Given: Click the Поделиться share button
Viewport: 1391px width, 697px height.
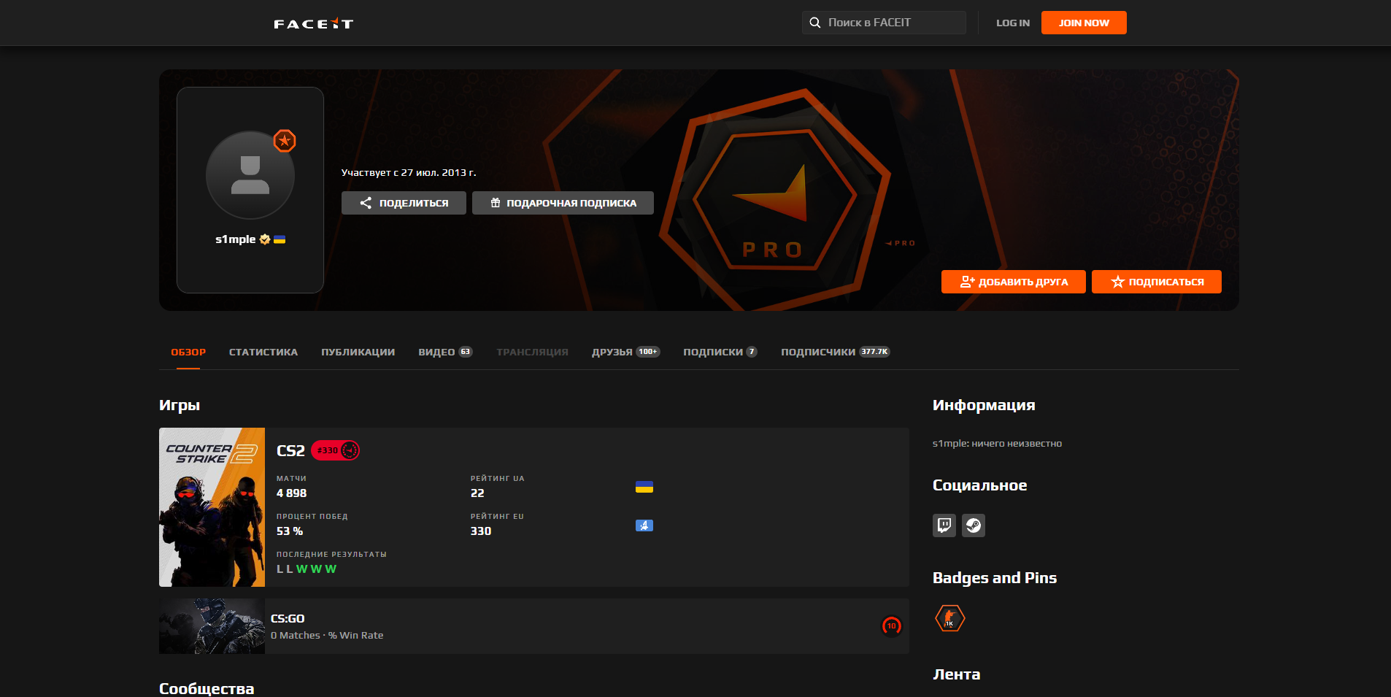Looking at the screenshot, I should [x=404, y=203].
